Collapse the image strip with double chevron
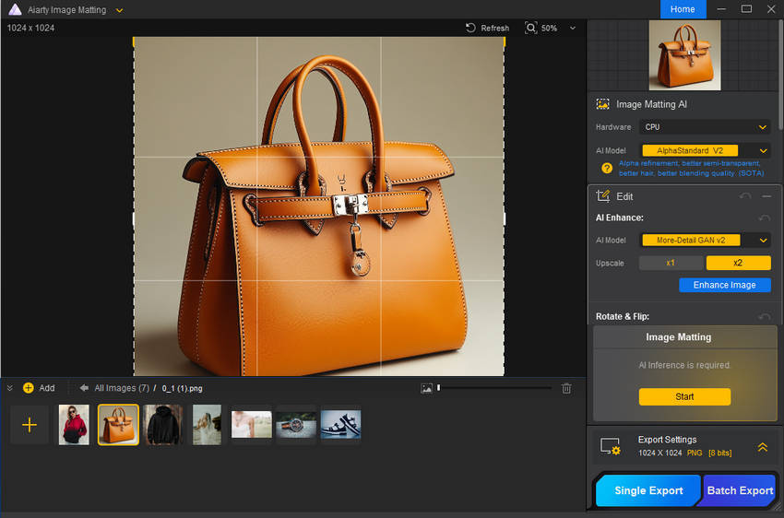The image size is (784, 518). (x=10, y=388)
